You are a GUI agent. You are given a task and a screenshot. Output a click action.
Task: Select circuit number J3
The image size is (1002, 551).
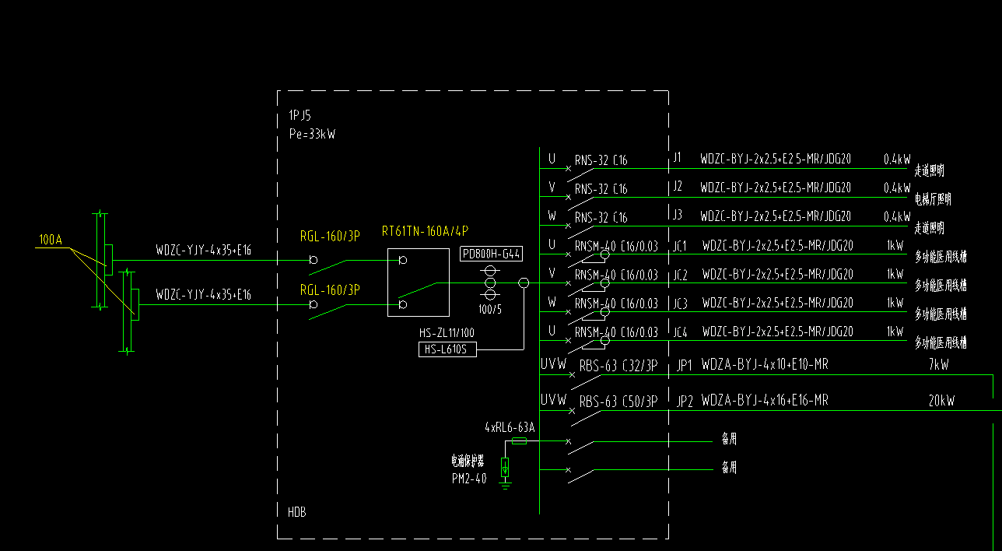pyautogui.click(x=678, y=215)
